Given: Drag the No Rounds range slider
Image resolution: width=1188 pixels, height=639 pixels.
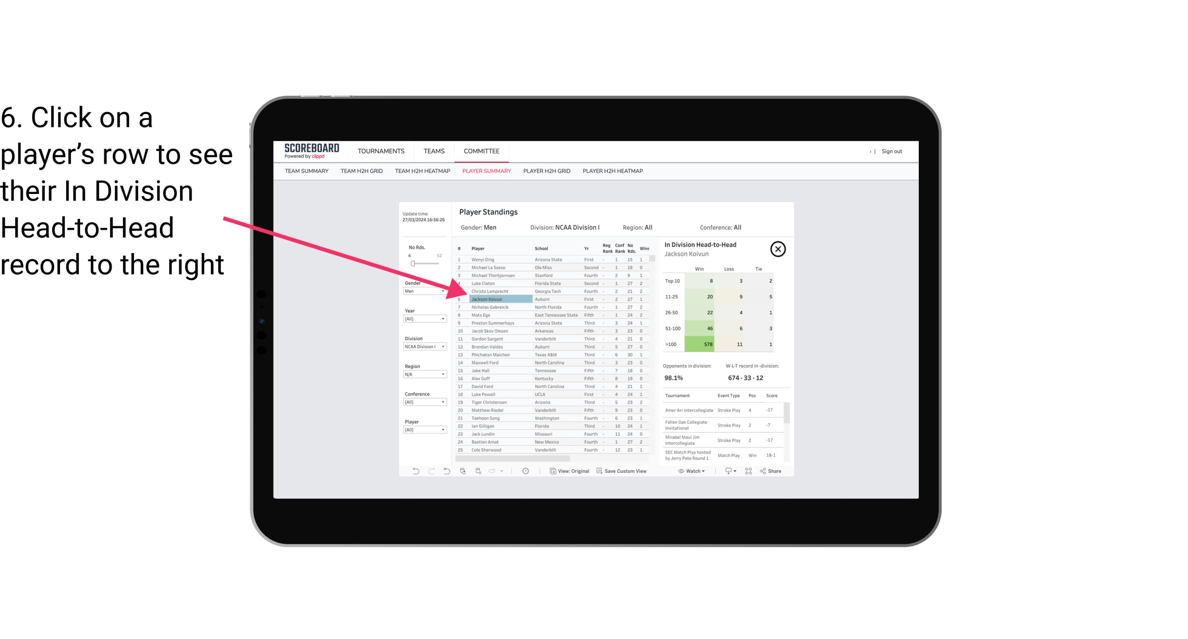Looking at the screenshot, I should (413, 264).
